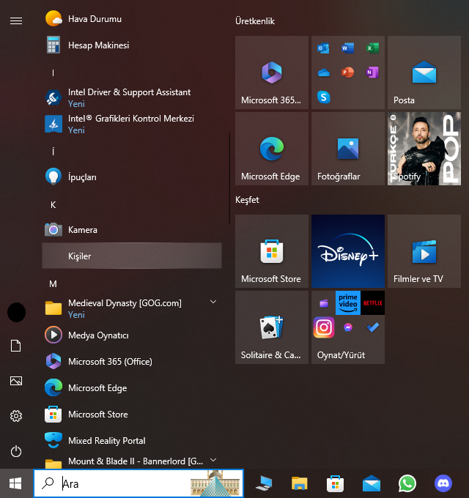This screenshot has height=498, width=469.
Task: Open WhatsApp from taskbar
Action: tap(407, 483)
